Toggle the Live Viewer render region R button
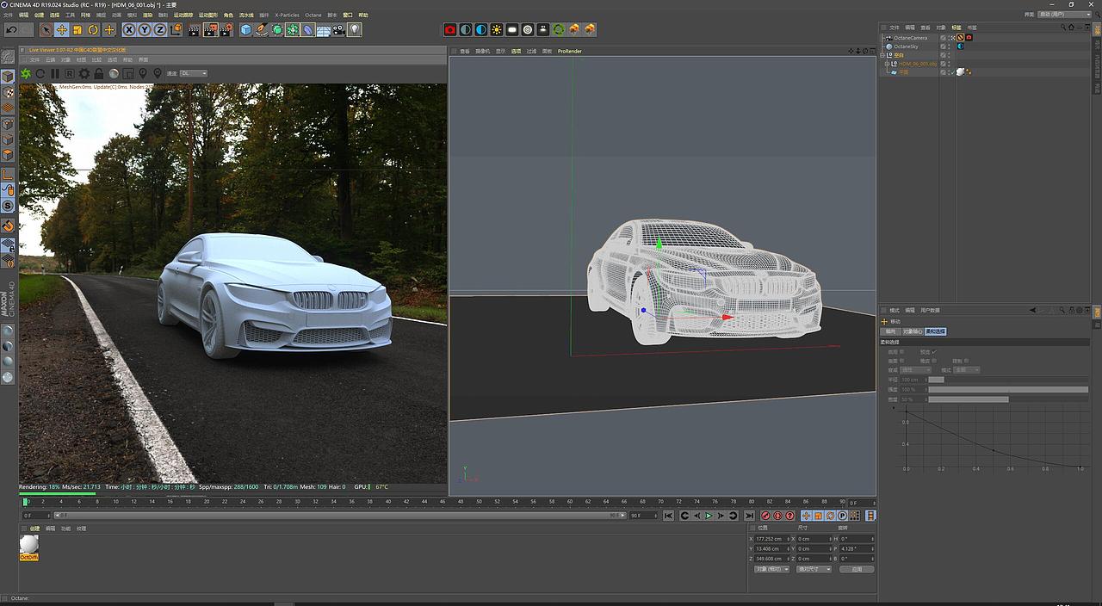 coord(70,74)
